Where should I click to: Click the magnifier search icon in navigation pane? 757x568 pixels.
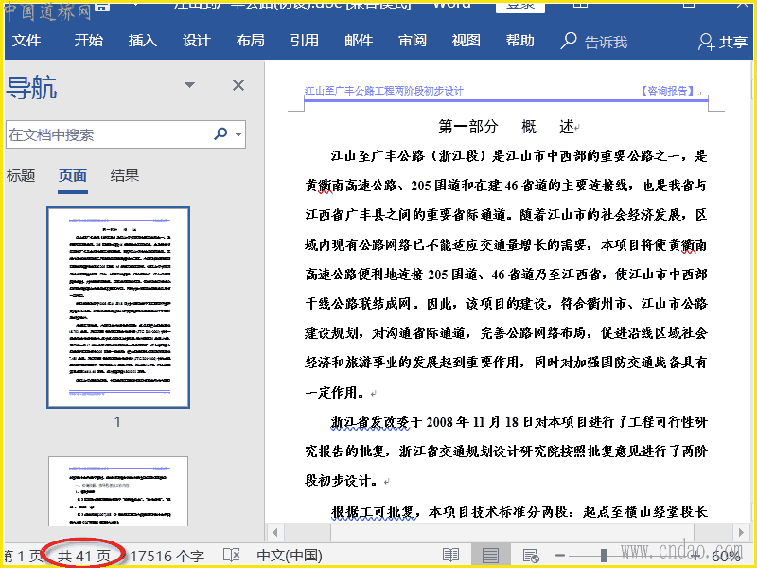(x=220, y=133)
